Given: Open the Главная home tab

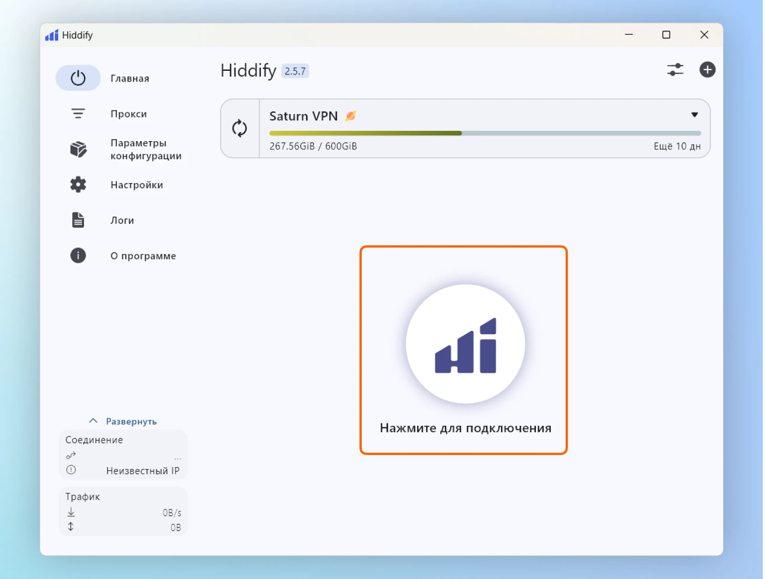Looking at the screenshot, I should coord(129,78).
